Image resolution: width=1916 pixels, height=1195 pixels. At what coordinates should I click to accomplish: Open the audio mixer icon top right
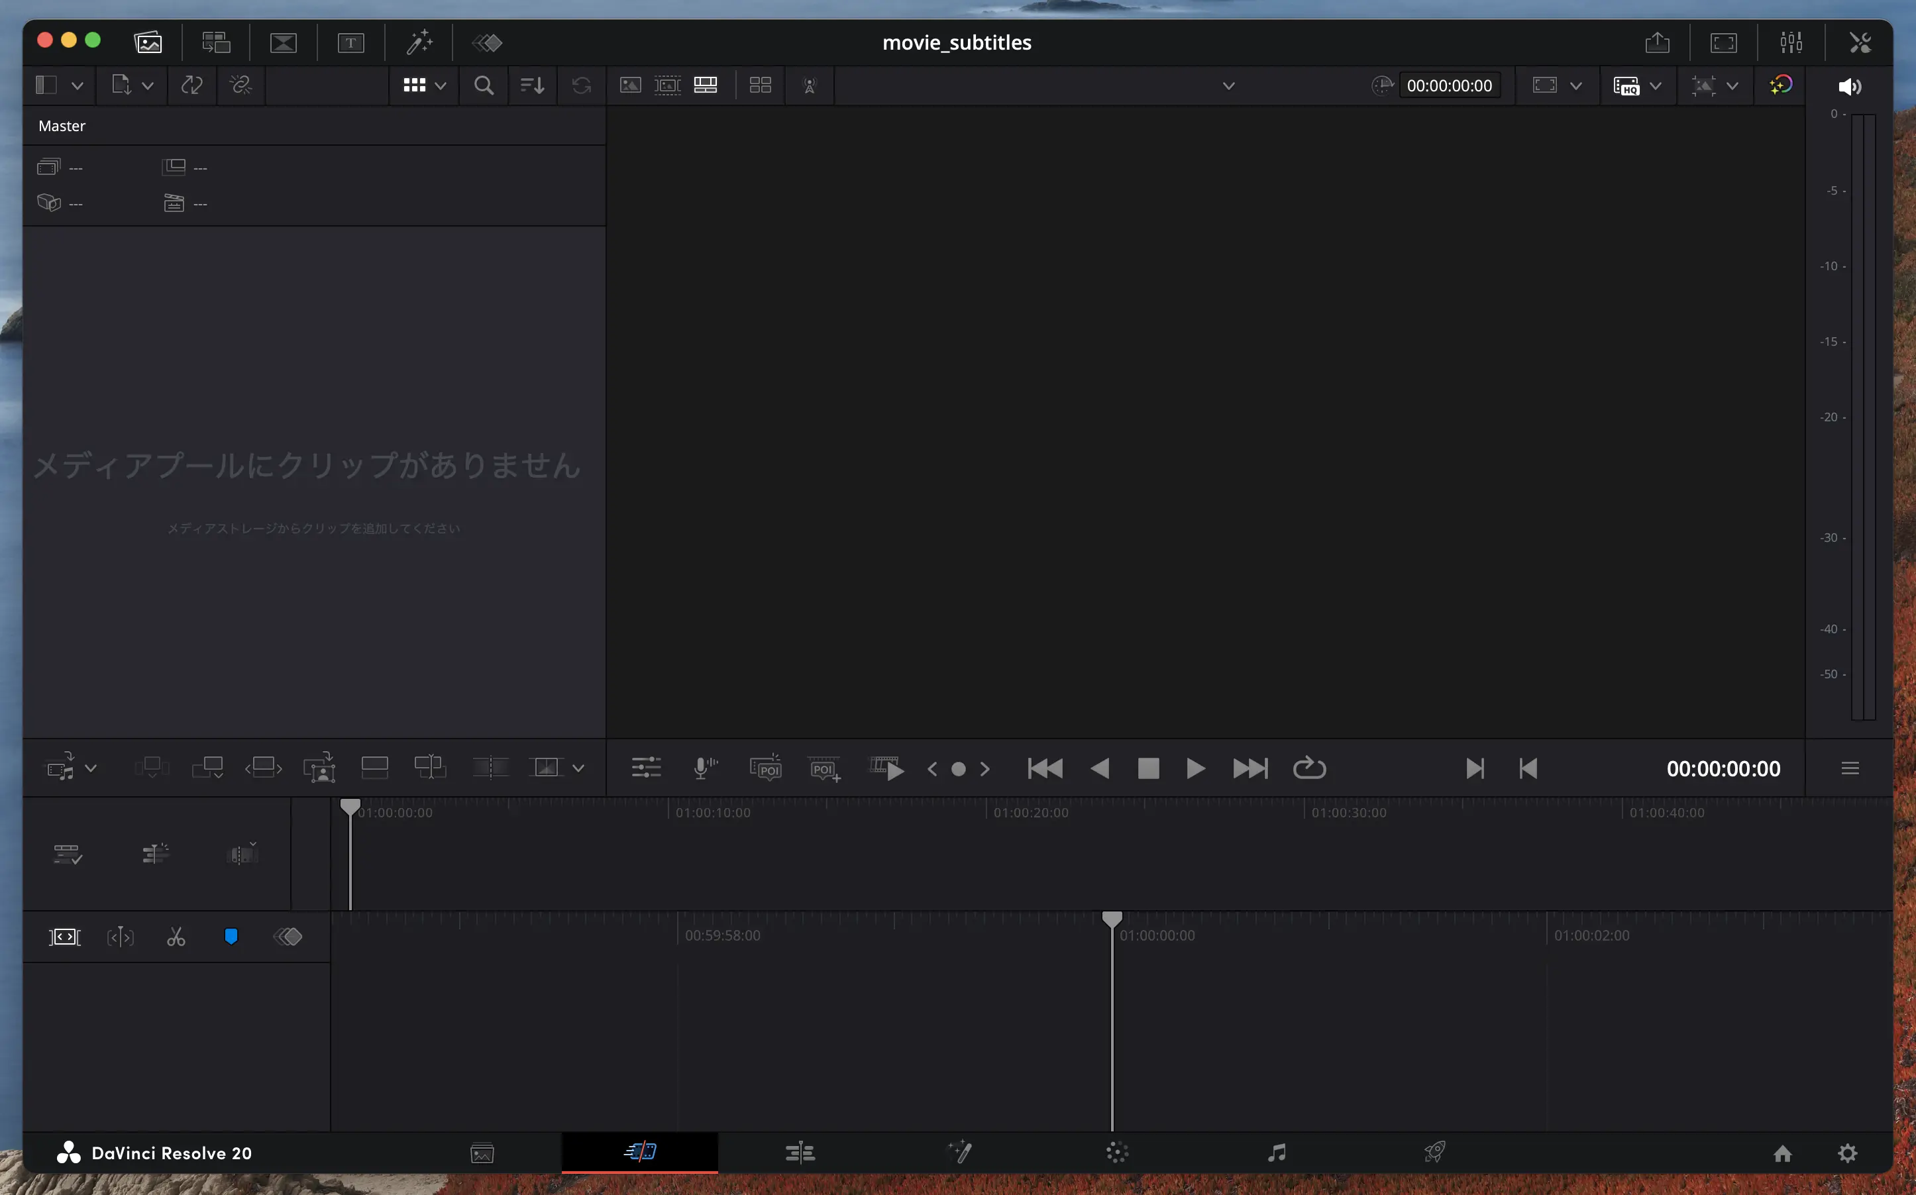click(x=1791, y=42)
